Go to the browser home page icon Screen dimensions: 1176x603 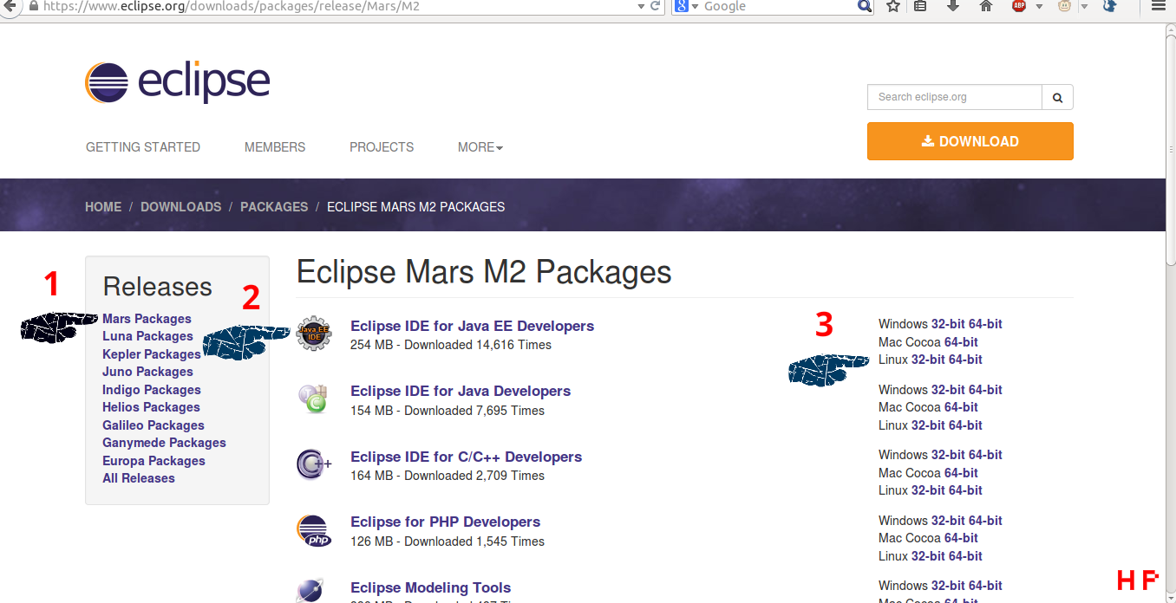(x=985, y=5)
